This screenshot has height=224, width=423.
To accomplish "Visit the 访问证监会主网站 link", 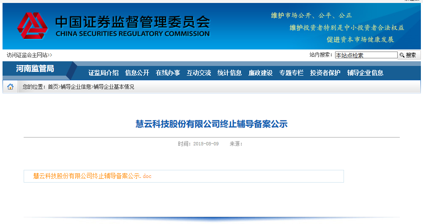I will (29, 55).
